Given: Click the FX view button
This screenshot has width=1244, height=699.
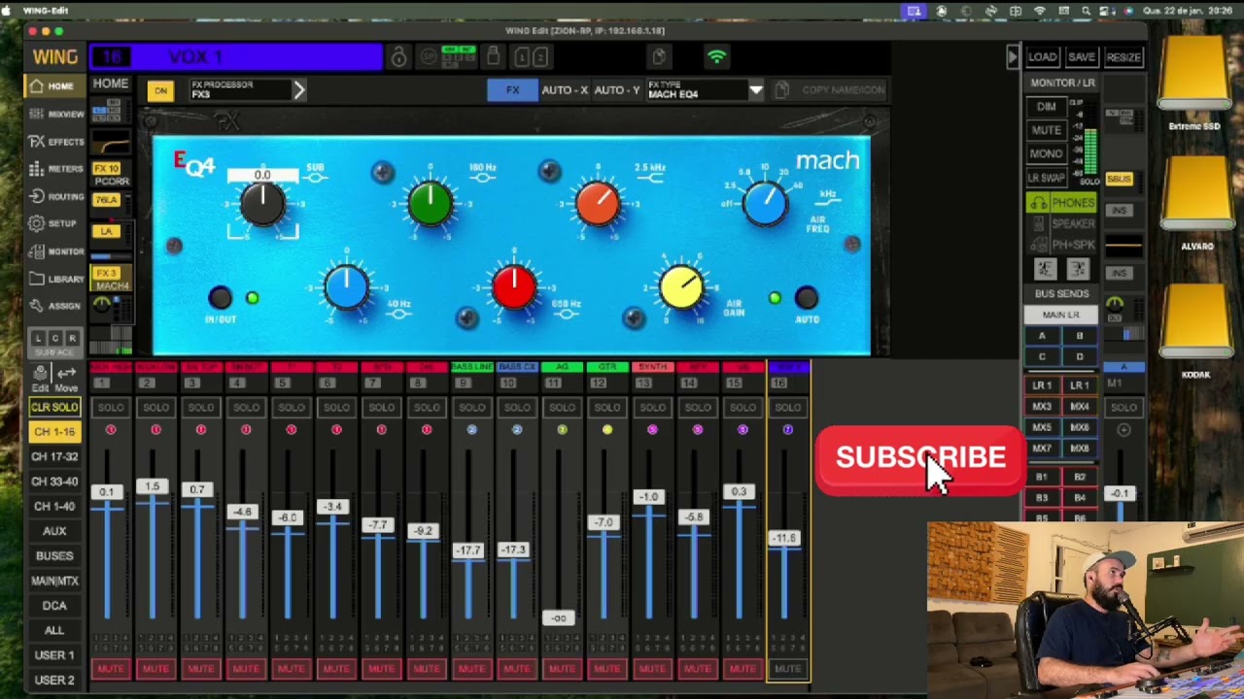Looking at the screenshot, I should click(512, 90).
